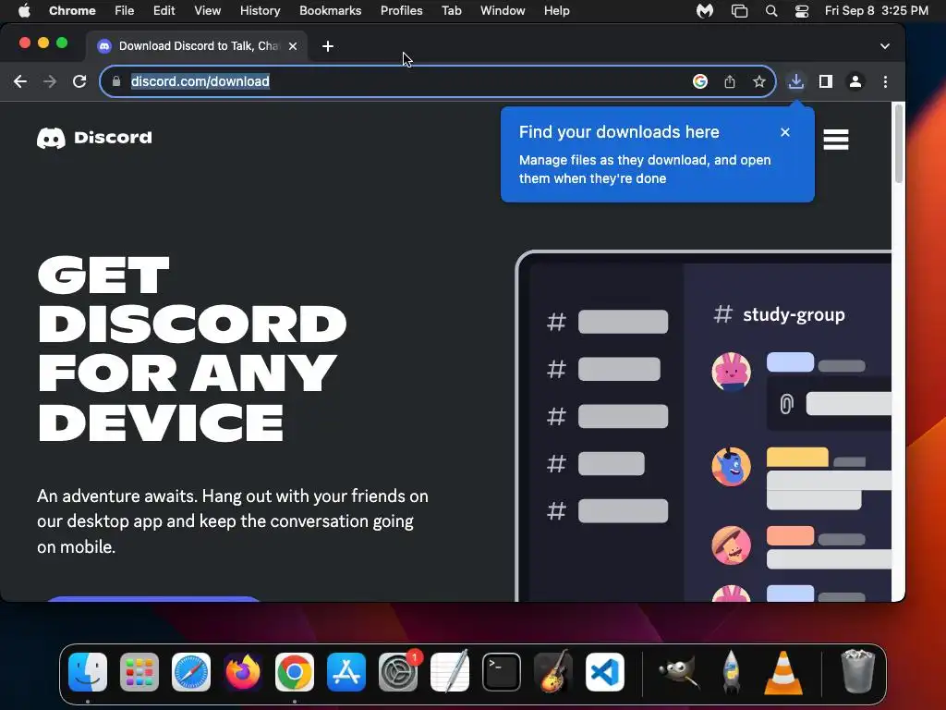The height and width of the screenshot is (710, 946).
Task: Open the View menu
Action: (208, 10)
